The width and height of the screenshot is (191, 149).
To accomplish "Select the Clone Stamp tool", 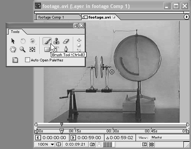I will click(x=57, y=41).
